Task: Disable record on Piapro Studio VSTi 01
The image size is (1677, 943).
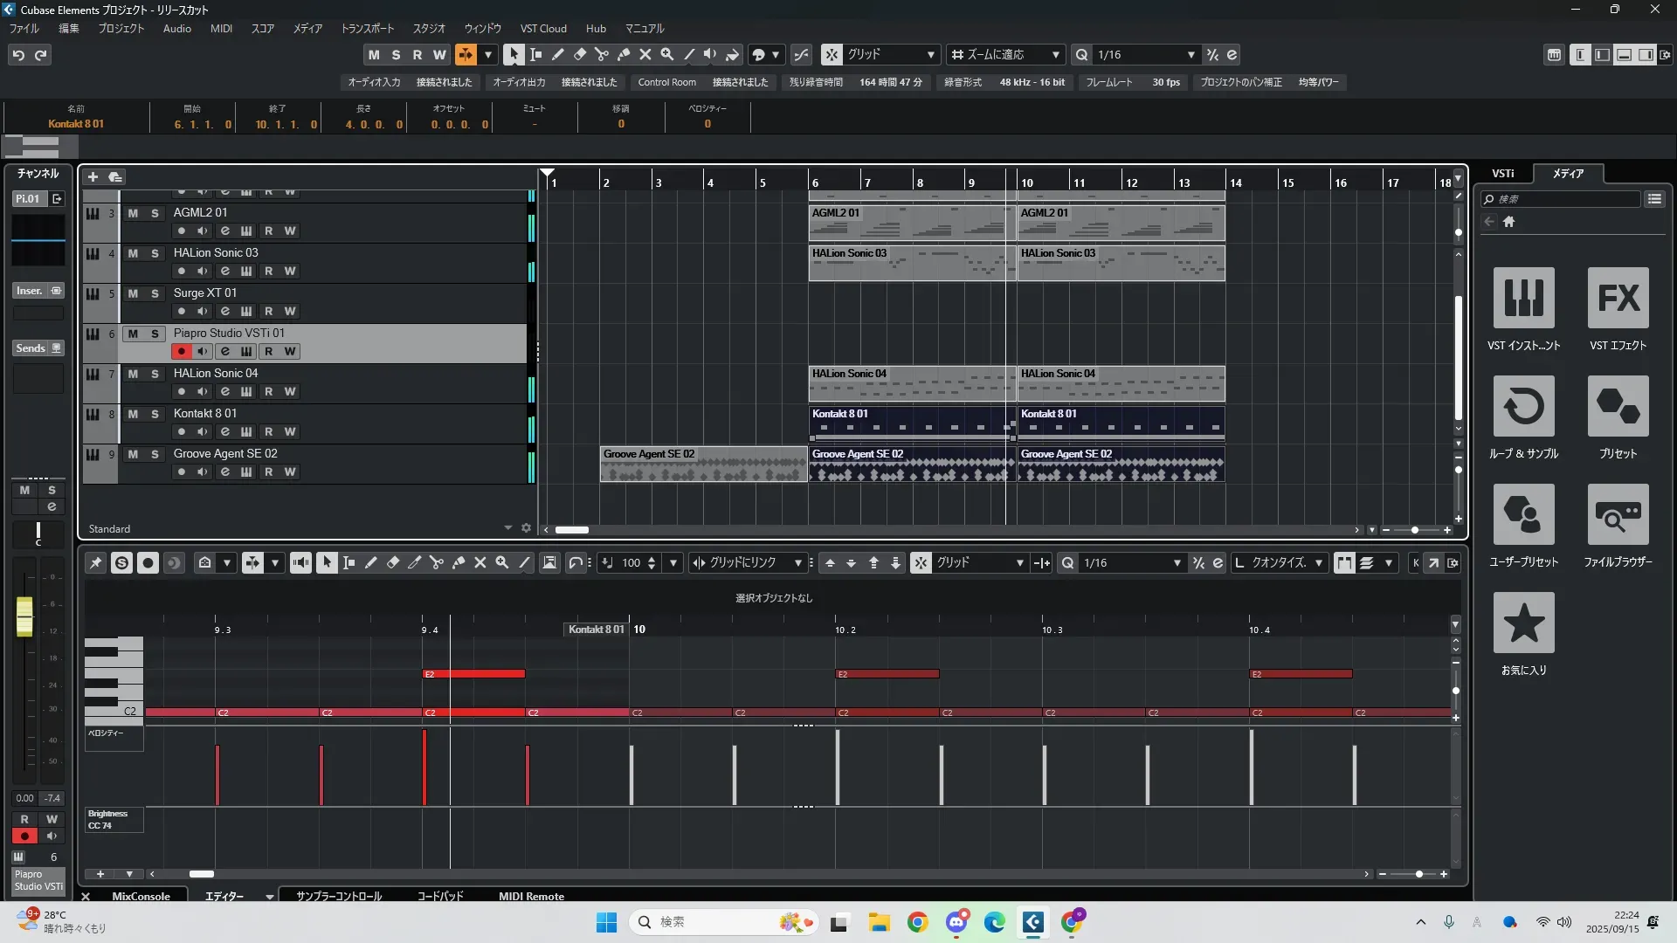Action: [181, 351]
